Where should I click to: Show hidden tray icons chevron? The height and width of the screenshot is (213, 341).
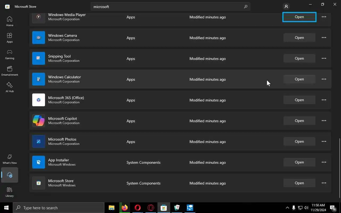[287, 208]
